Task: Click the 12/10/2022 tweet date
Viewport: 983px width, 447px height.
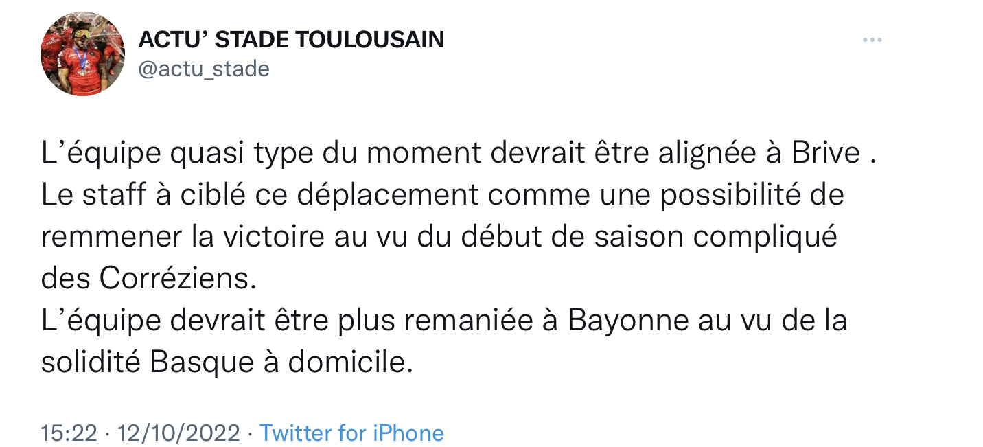Action: pyautogui.click(x=178, y=433)
